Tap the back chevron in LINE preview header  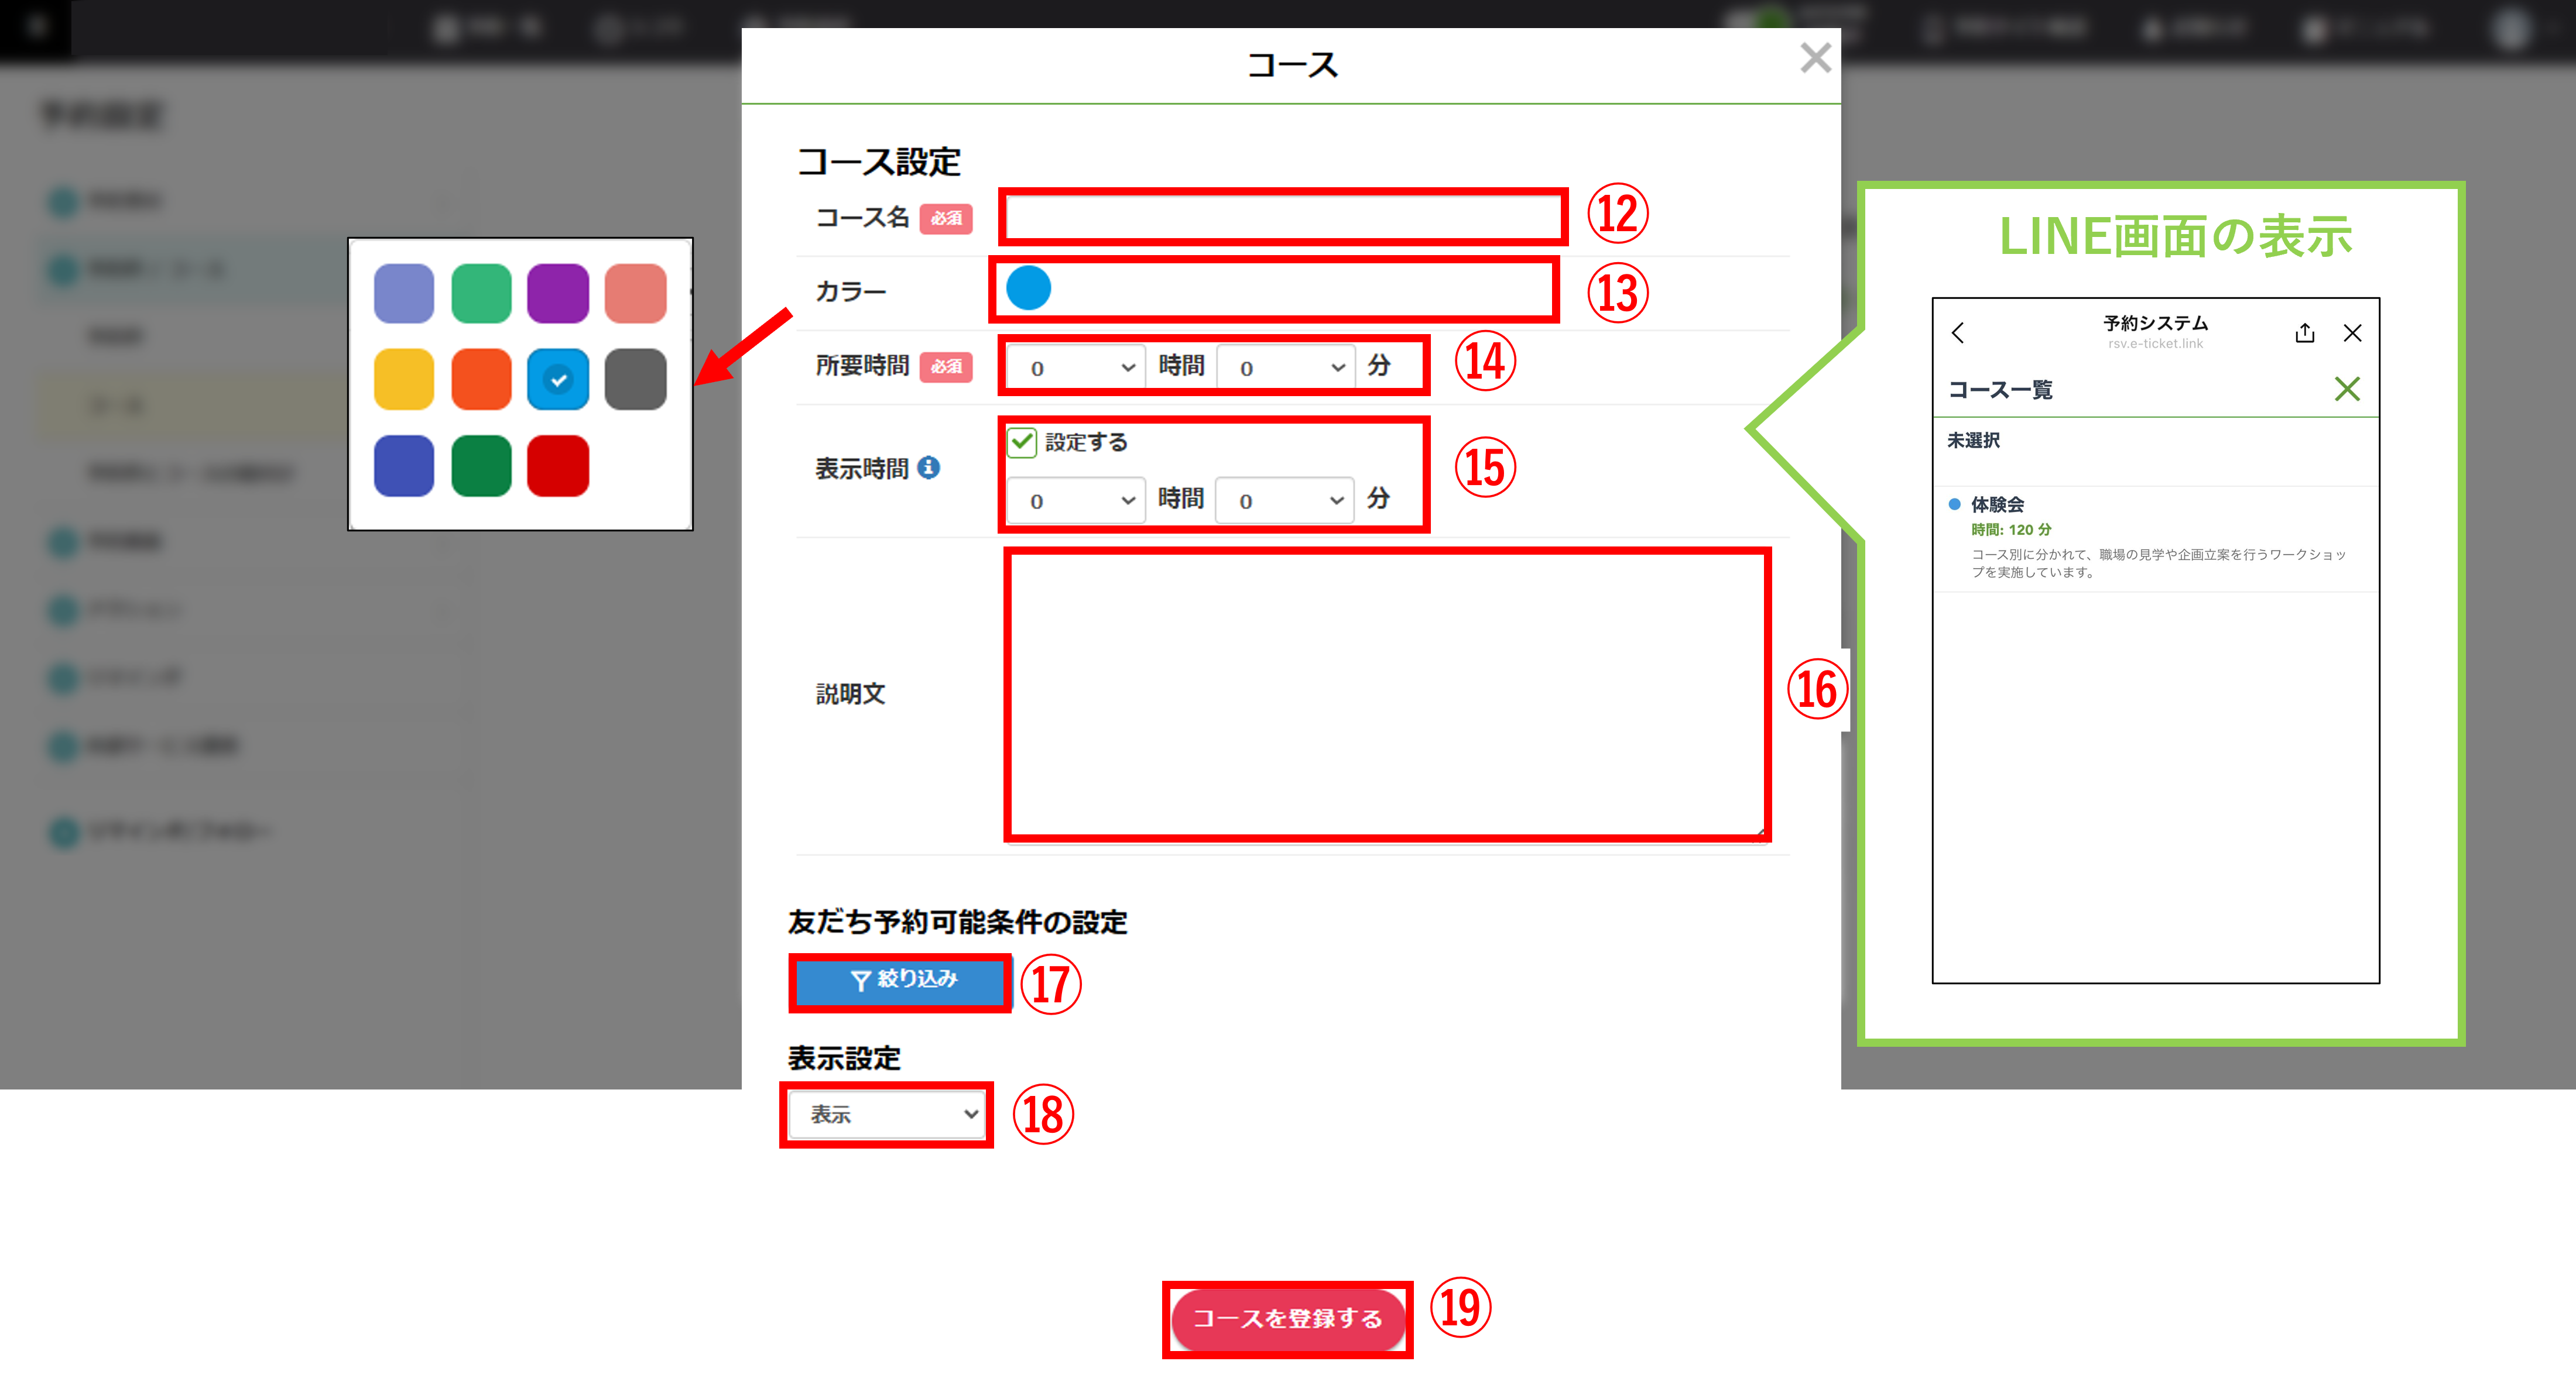(x=1958, y=333)
